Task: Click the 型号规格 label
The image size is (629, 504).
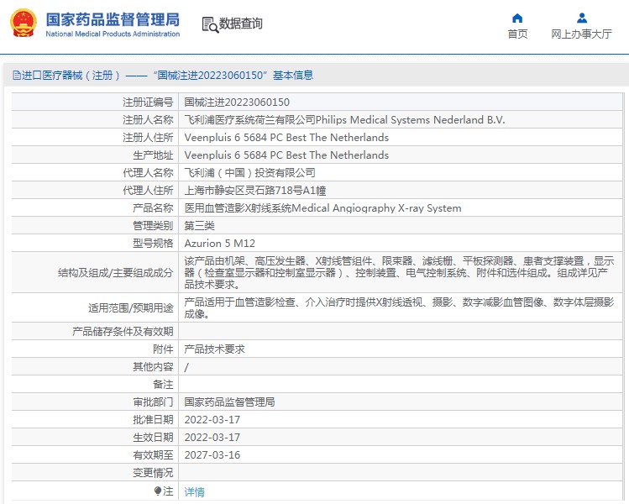Action: click(153, 244)
